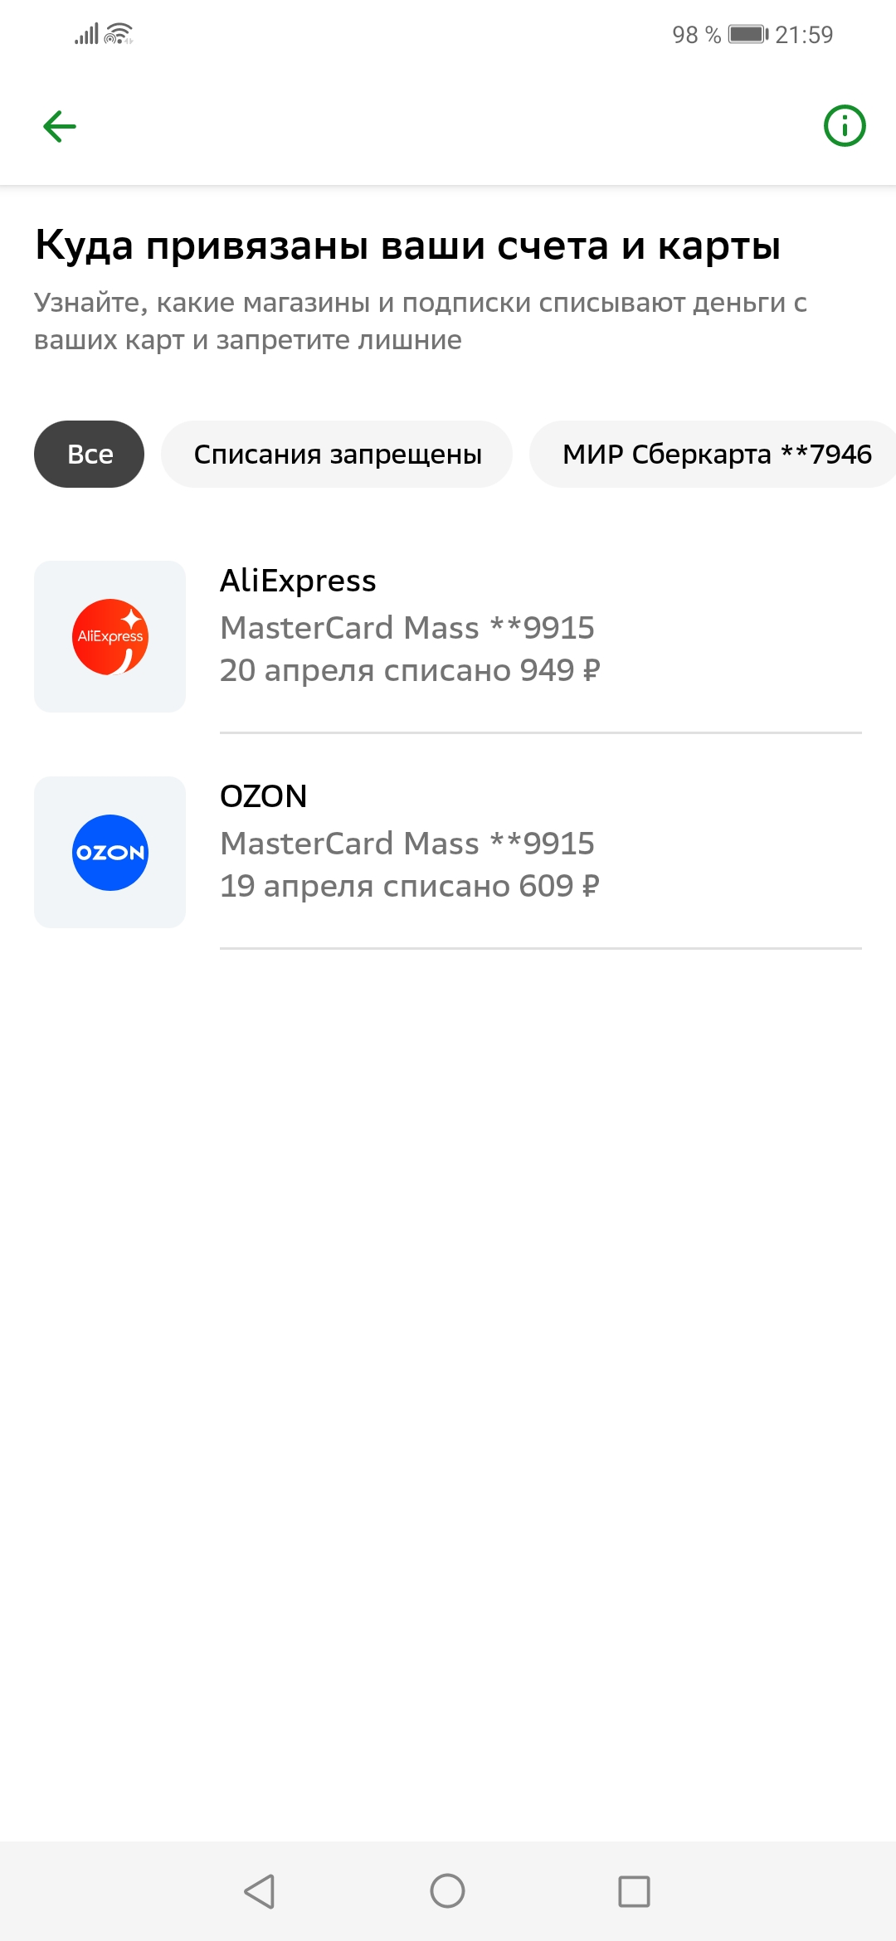
Task: Open the OZON merchant entry
Action: click(x=448, y=852)
